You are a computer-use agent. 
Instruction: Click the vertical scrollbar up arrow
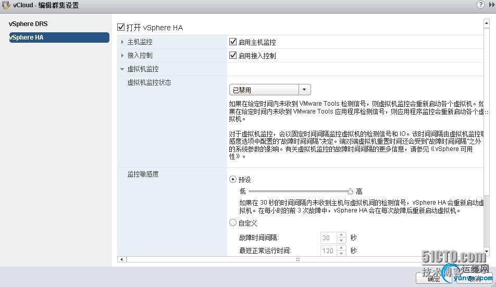point(487,23)
